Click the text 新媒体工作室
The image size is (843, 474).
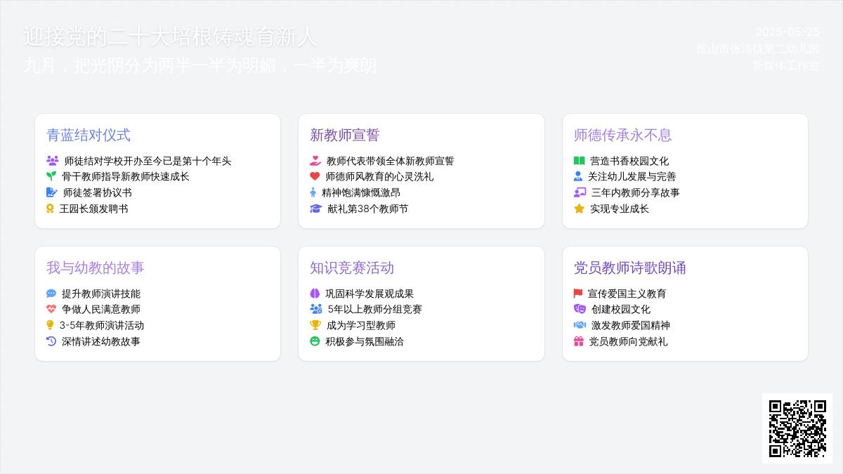(786, 66)
